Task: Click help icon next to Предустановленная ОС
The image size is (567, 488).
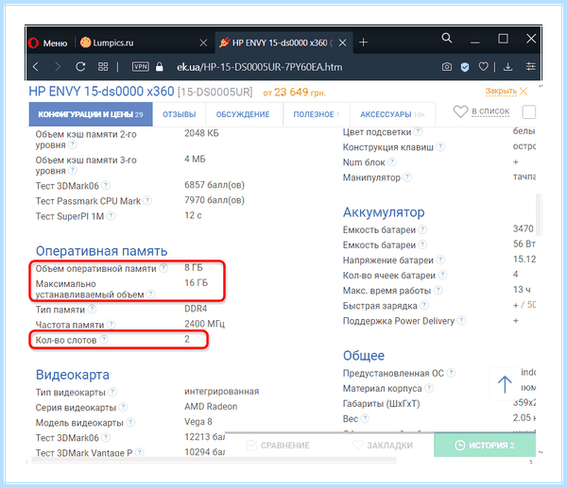Action: coord(451,373)
